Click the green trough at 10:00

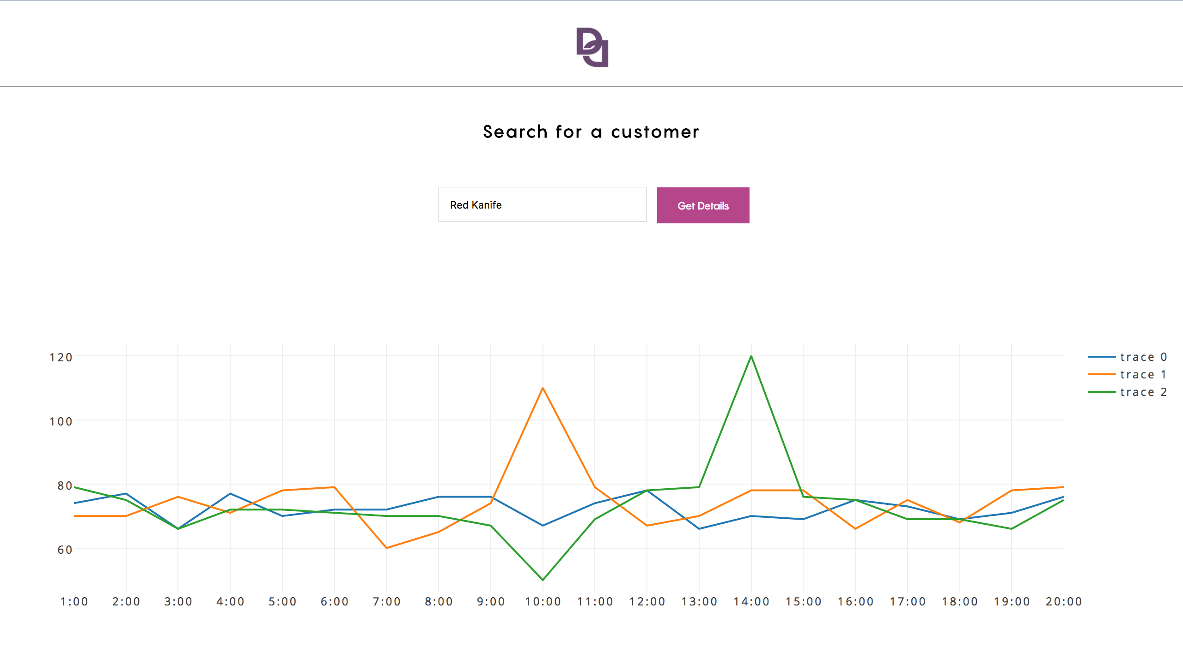[543, 580]
